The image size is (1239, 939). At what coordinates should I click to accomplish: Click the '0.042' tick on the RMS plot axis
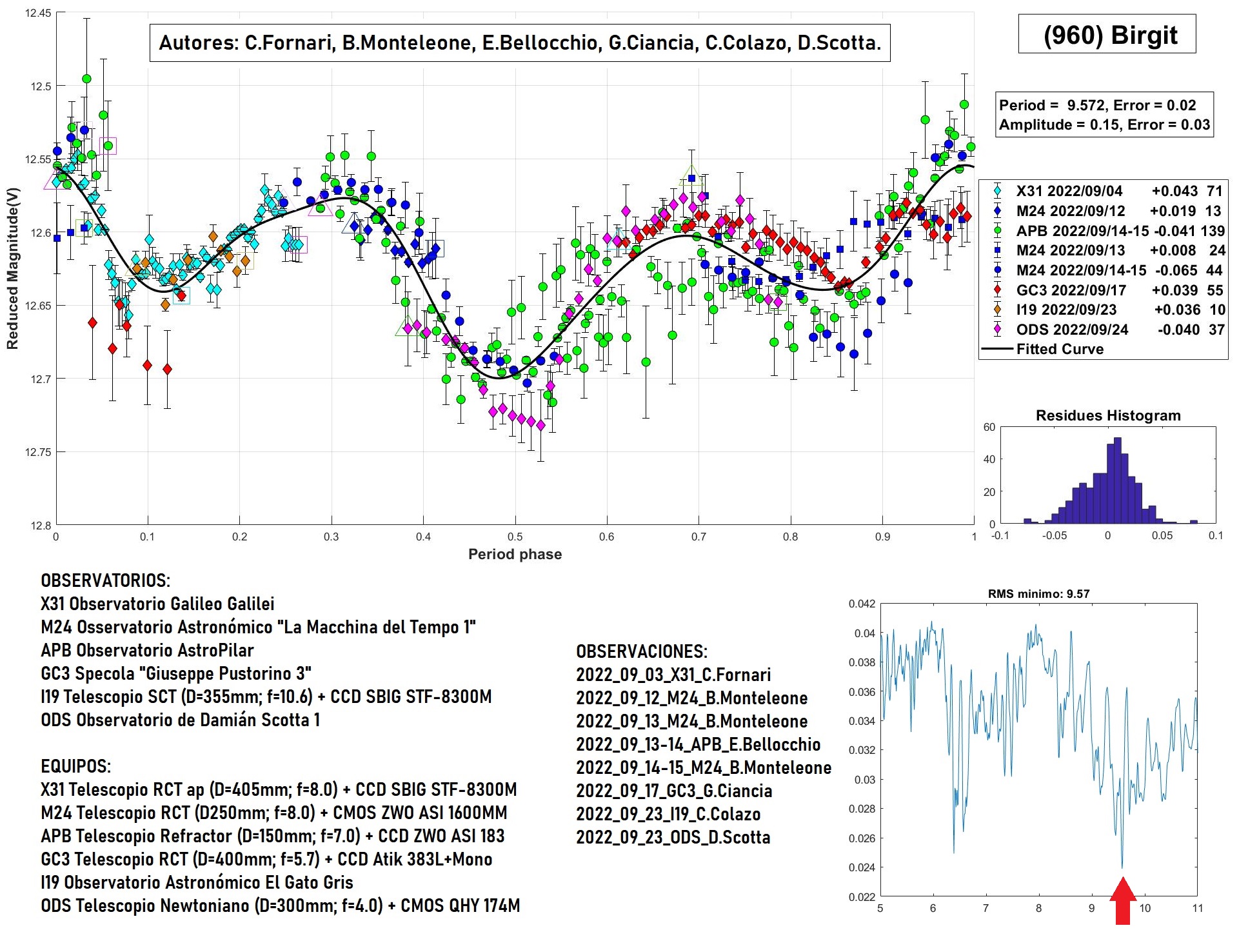coord(862,604)
